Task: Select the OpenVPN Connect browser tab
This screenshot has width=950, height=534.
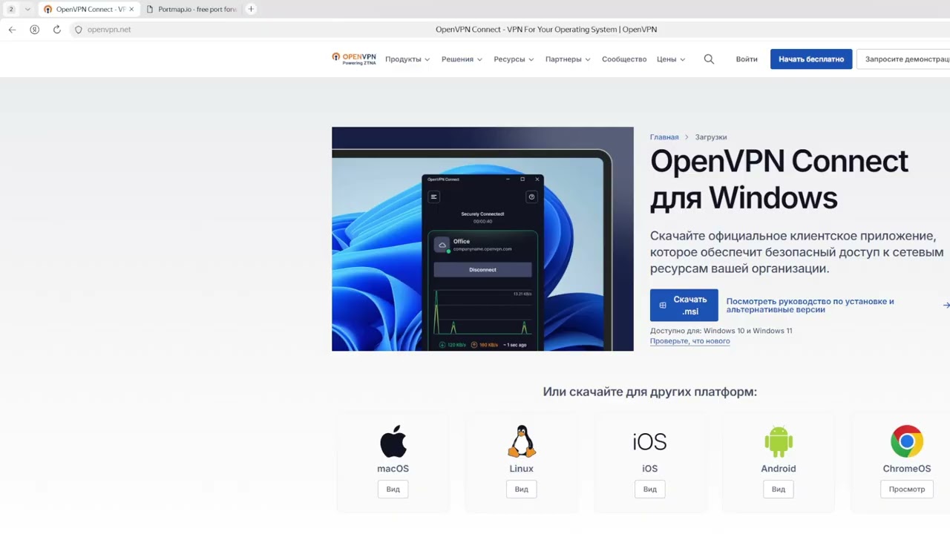Action: 89,9
